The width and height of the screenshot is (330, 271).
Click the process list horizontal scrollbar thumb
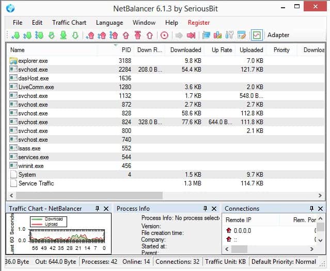tap(89, 195)
